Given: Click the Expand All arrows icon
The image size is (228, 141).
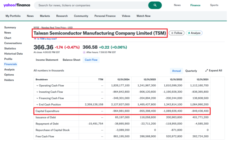Looking at the screenshot, I should [x=206, y=70].
